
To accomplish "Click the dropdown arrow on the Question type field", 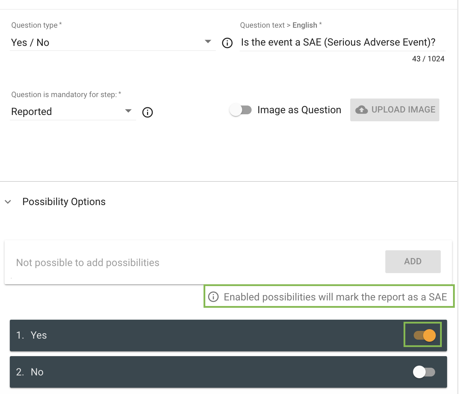I will (208, 41).
